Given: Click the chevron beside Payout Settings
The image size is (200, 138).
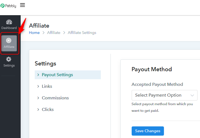Looking at the screenshot, I should click(38, 75).
